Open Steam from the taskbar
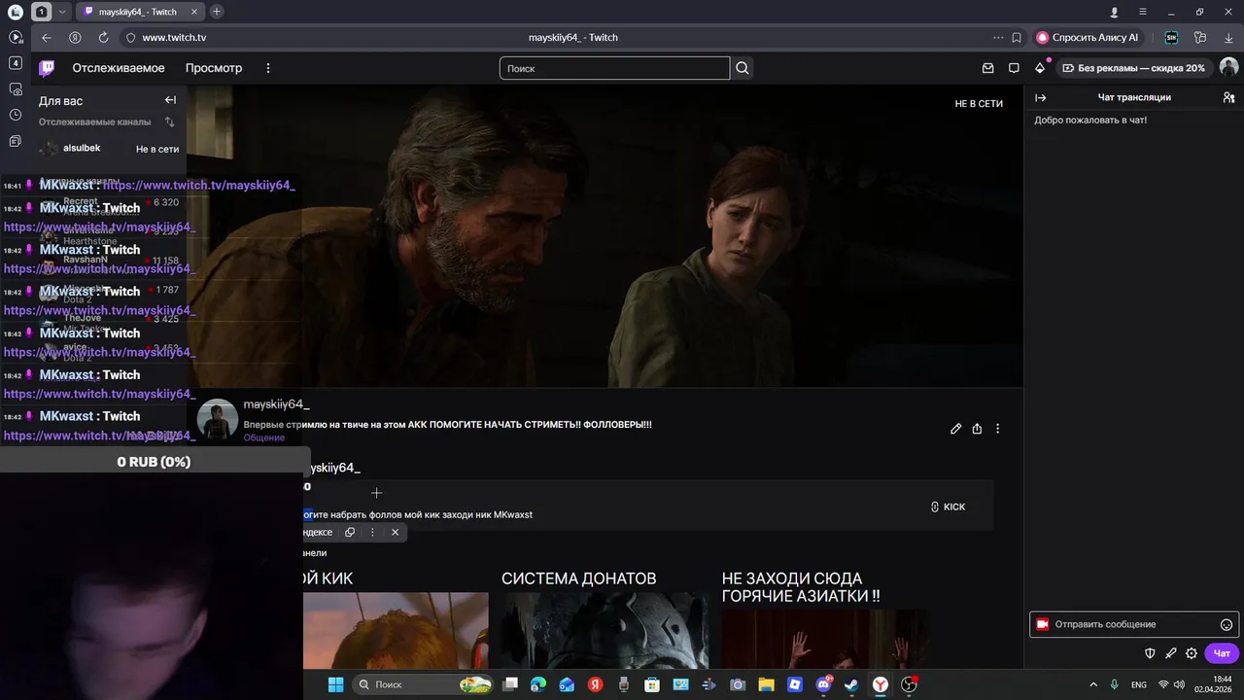This screenshot has width=1244, height=700. [x=851, y=684]
